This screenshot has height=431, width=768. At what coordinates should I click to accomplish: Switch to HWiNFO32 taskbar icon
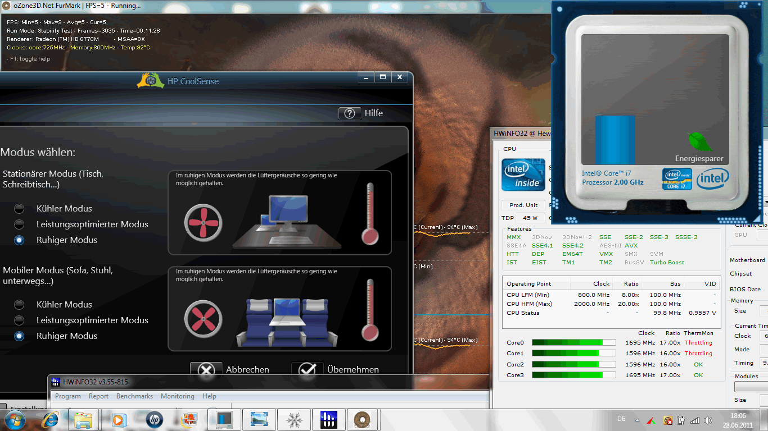[x=328, y=420]
